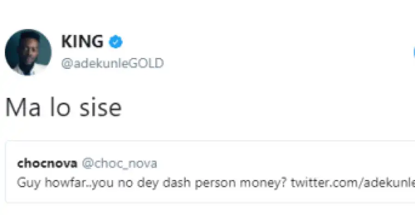Open the quoted chocnova tweet card

pyautogui.click(x=210, y=172)
